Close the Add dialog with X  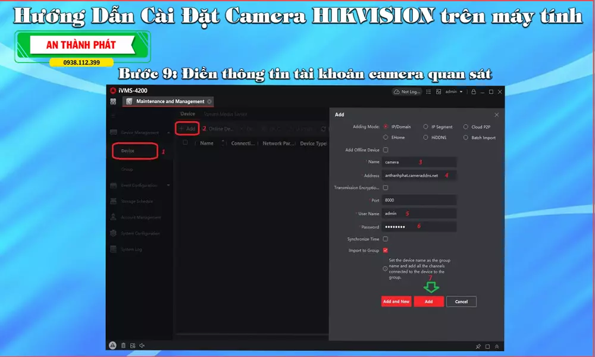497,115
